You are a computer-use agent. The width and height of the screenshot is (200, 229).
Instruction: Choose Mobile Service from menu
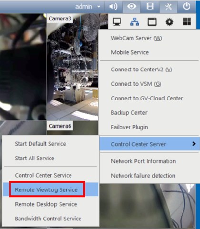pos(149,52)
